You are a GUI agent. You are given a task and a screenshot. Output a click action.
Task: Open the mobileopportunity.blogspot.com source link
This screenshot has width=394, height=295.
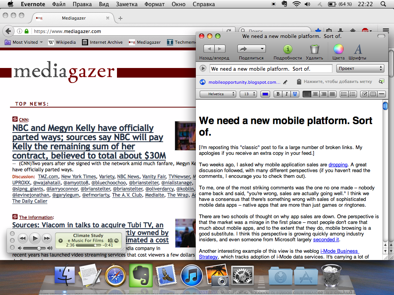[244, 82]
